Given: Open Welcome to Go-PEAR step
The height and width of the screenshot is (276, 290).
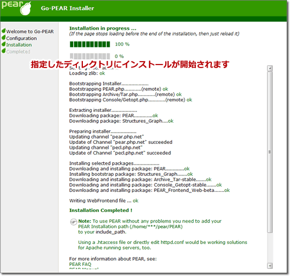Looking at the screenshot, I should (x=30, y=31).
